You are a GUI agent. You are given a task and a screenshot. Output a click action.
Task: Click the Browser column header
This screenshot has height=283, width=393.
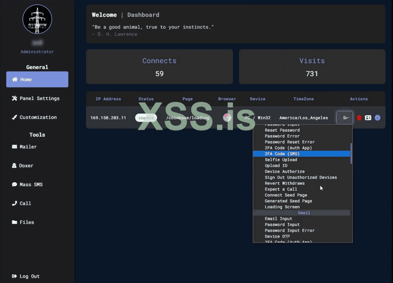click(227, 99)
